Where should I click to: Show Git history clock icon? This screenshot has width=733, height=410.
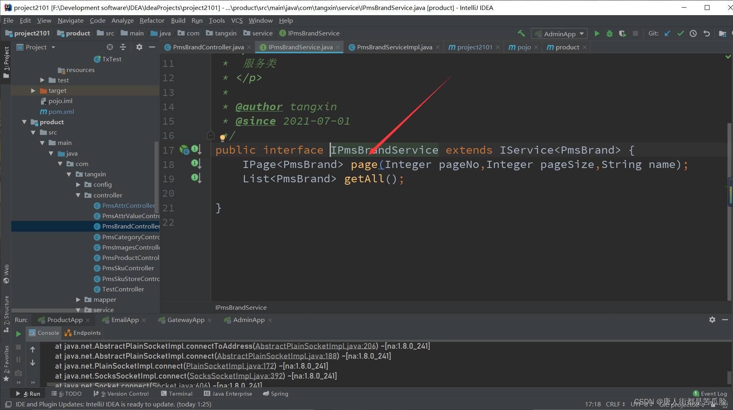[x=693, y=33]
